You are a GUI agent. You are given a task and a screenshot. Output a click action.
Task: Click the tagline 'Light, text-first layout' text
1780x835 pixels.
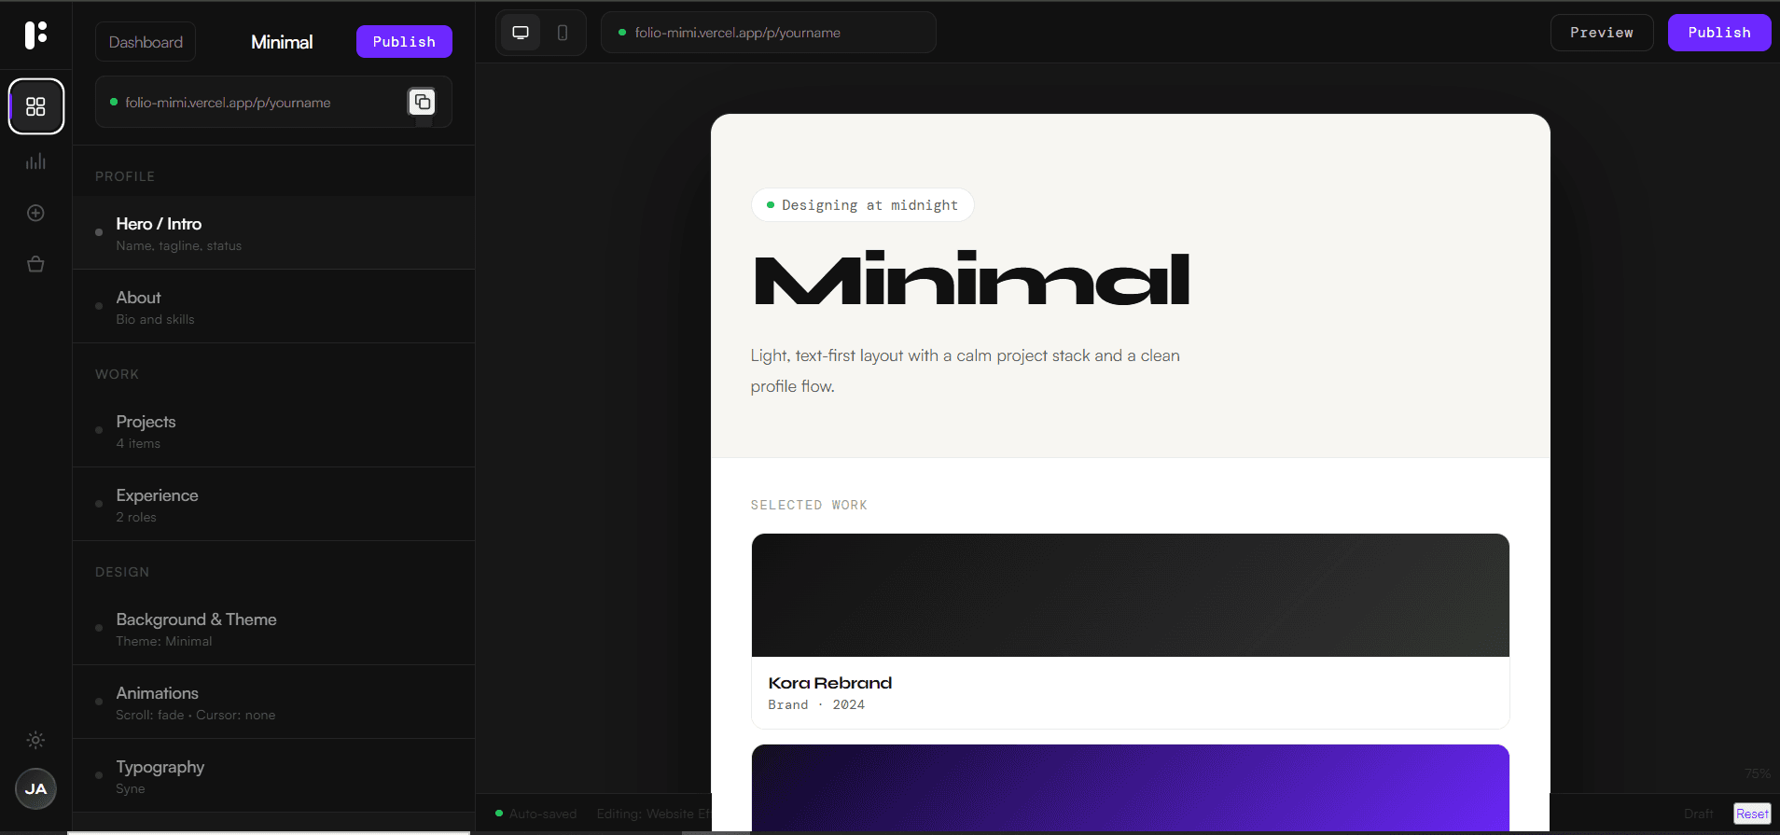click(x=966, y=370)
